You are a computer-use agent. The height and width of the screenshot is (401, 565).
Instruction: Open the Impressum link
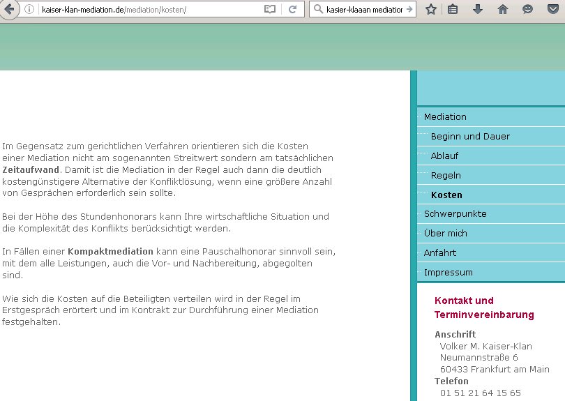click(448, 272)
